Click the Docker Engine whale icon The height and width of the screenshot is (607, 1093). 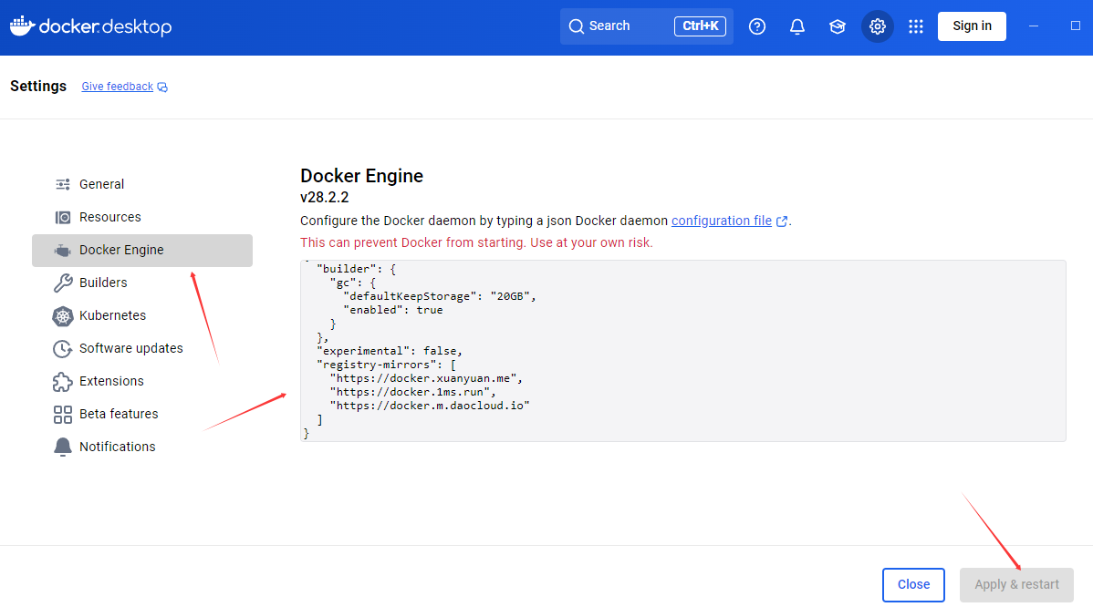point(63,250)
